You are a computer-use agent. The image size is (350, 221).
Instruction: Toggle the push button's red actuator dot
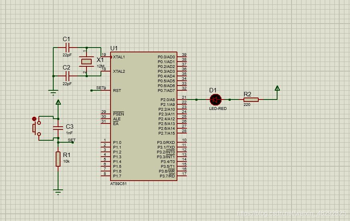pos(34,119)
